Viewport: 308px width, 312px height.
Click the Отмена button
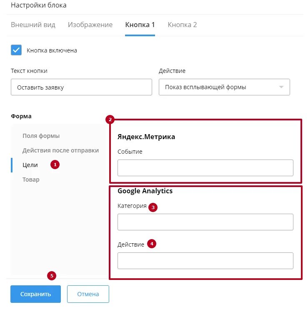click(x=88, y=294)
